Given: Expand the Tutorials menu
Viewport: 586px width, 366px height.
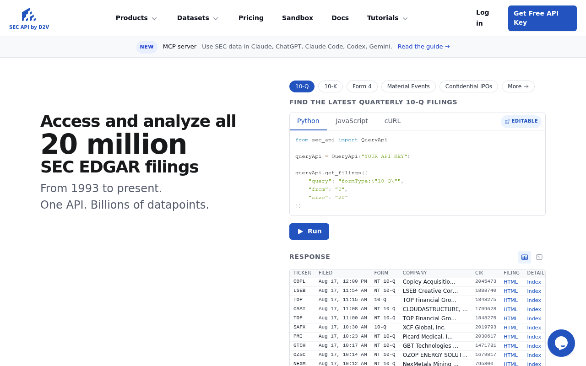Looking at the screenshot, I should point(387,18).
